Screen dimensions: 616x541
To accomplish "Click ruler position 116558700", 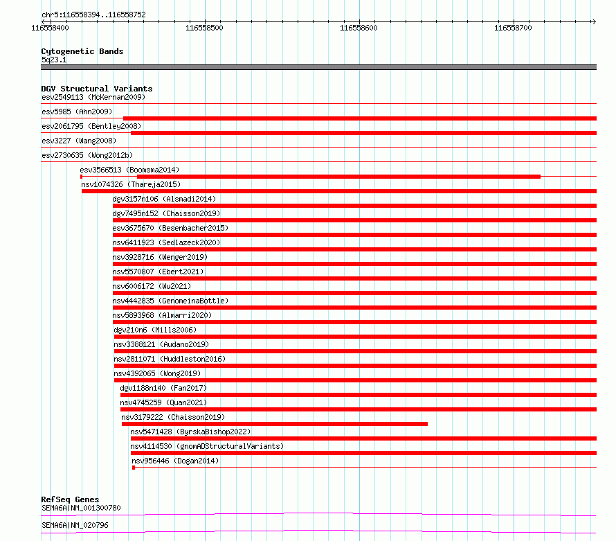I will coord(513,28).
